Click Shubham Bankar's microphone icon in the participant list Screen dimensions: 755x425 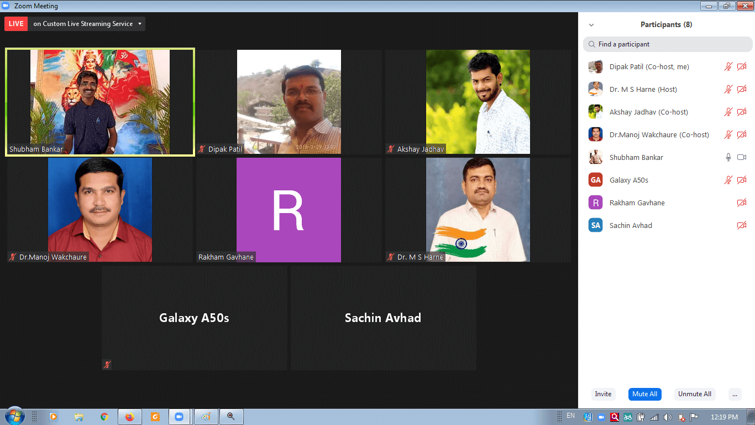728,157
